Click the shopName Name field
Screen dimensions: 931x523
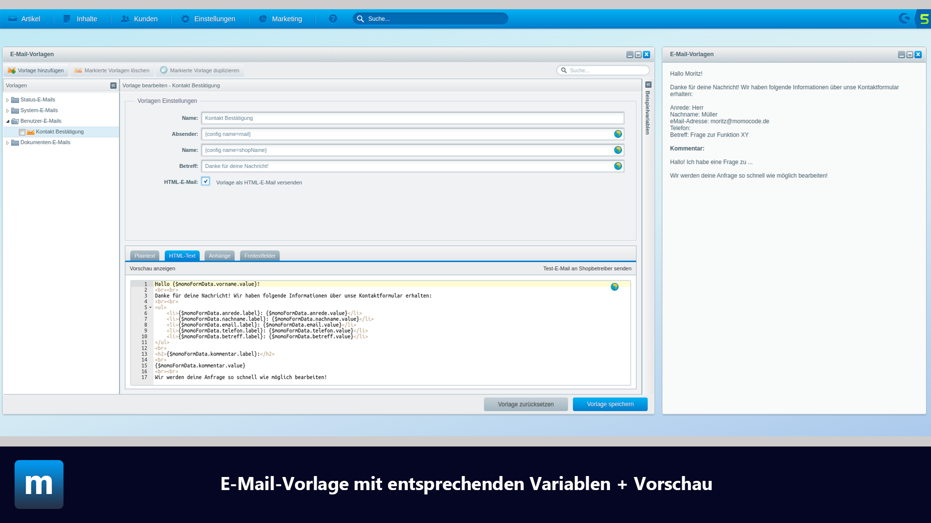(413, 150)
